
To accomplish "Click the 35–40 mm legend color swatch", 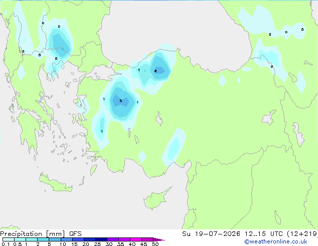I will click(x=124, y=239).
